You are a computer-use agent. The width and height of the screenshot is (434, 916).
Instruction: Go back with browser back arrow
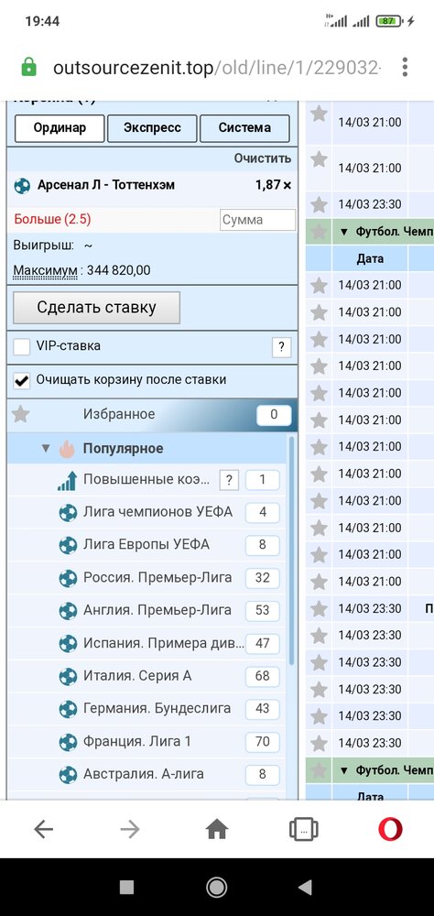(x=44, y=829)
